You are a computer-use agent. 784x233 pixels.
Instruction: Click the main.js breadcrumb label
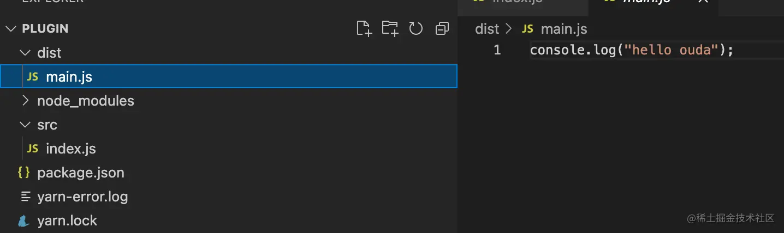[x=563, y=29]
